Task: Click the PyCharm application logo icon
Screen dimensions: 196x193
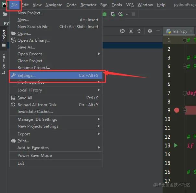Action: point(5,5)
